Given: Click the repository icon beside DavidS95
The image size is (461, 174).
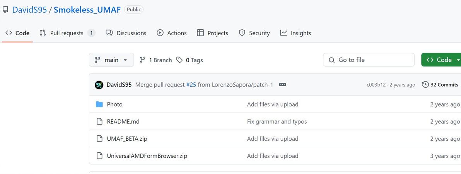Looking at the screenshot, I should (5, 10).
